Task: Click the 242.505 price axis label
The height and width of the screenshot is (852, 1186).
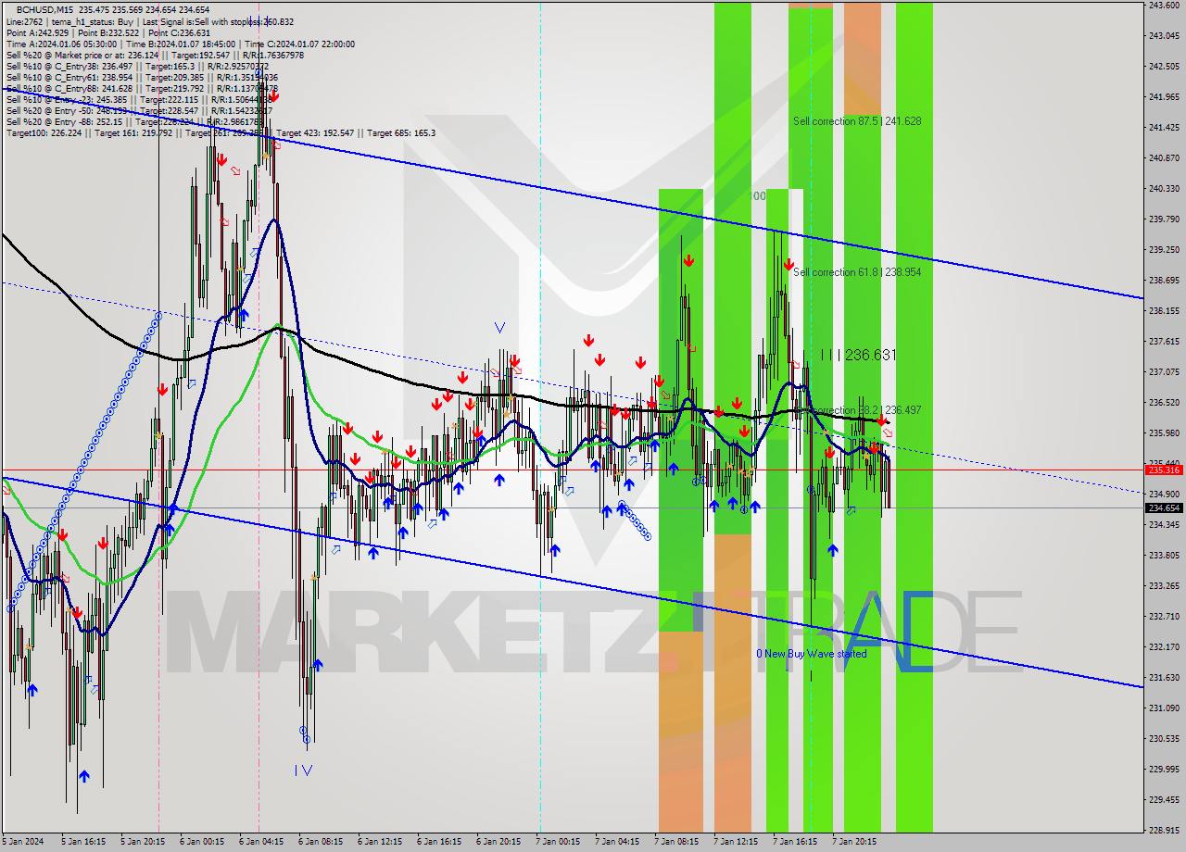Action: click(1164, 67)
